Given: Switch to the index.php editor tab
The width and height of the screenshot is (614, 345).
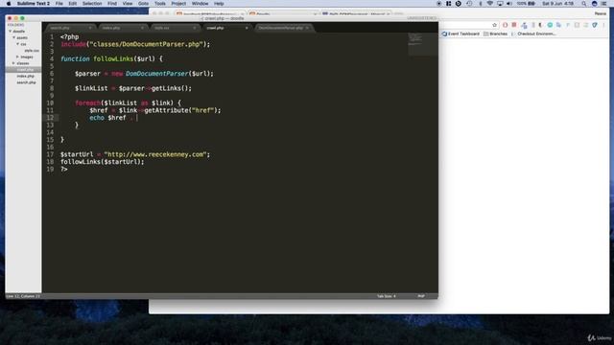Looking at the screenshot, I should (123, 28).
